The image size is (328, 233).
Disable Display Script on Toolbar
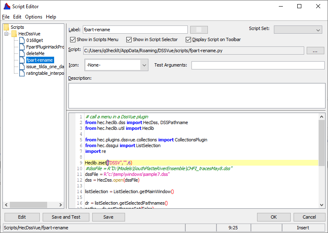[189, 40]
